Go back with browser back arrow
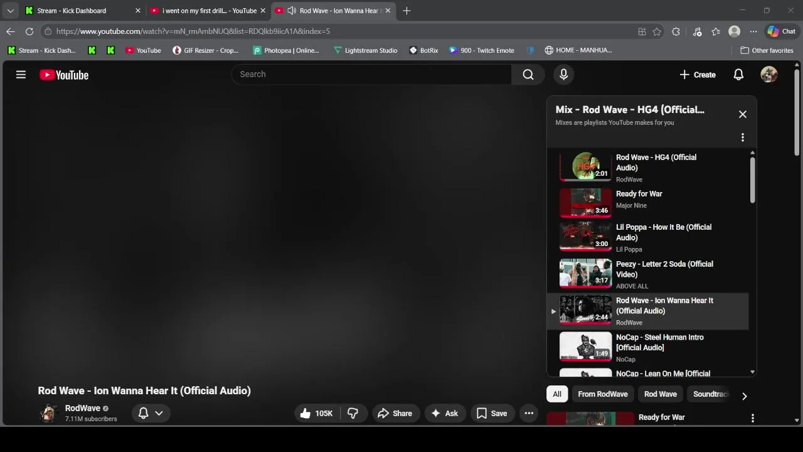Viewport: 803px width, 452px height. (x=11, y=31)
